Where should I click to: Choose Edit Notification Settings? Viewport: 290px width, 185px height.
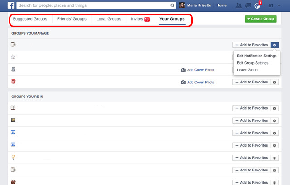257,56
